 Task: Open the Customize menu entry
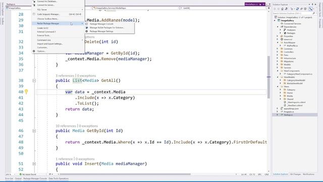coord(58,48)
